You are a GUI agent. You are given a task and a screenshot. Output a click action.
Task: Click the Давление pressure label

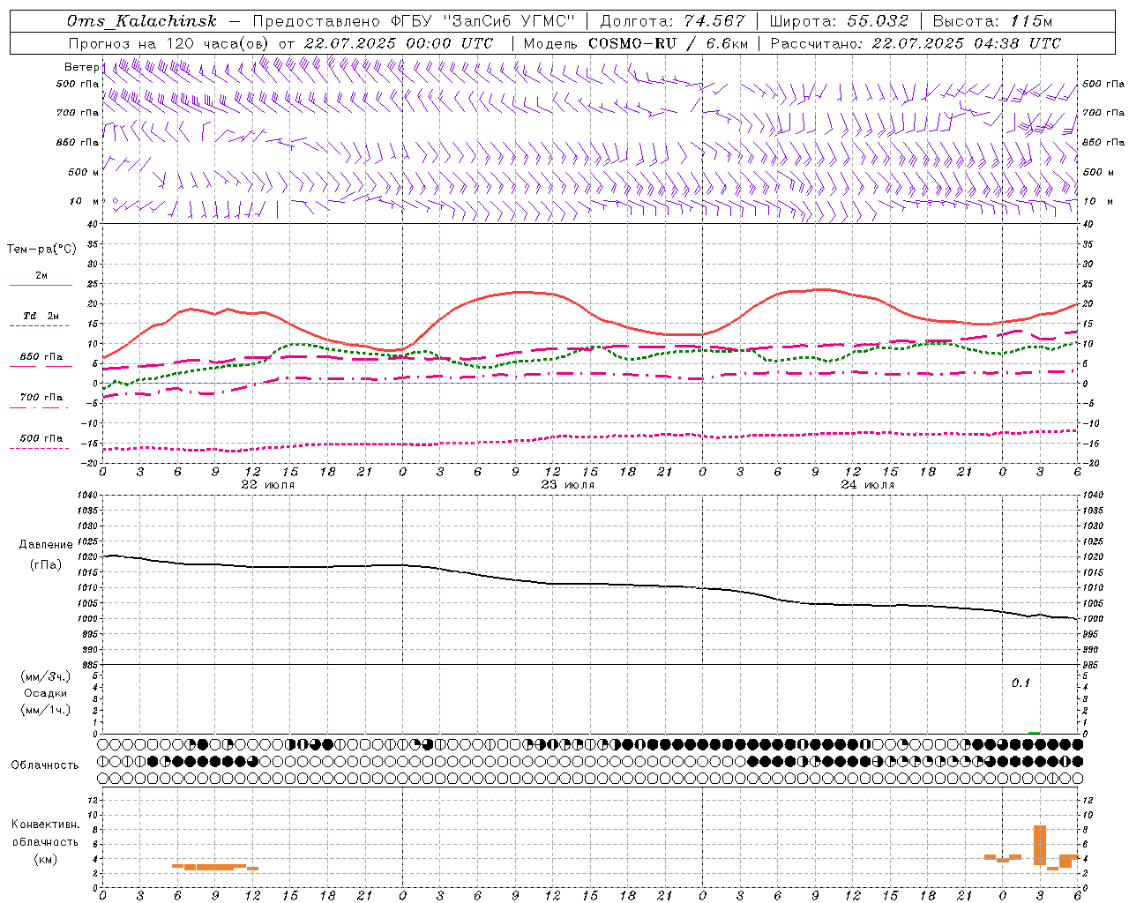click(46, 545)
